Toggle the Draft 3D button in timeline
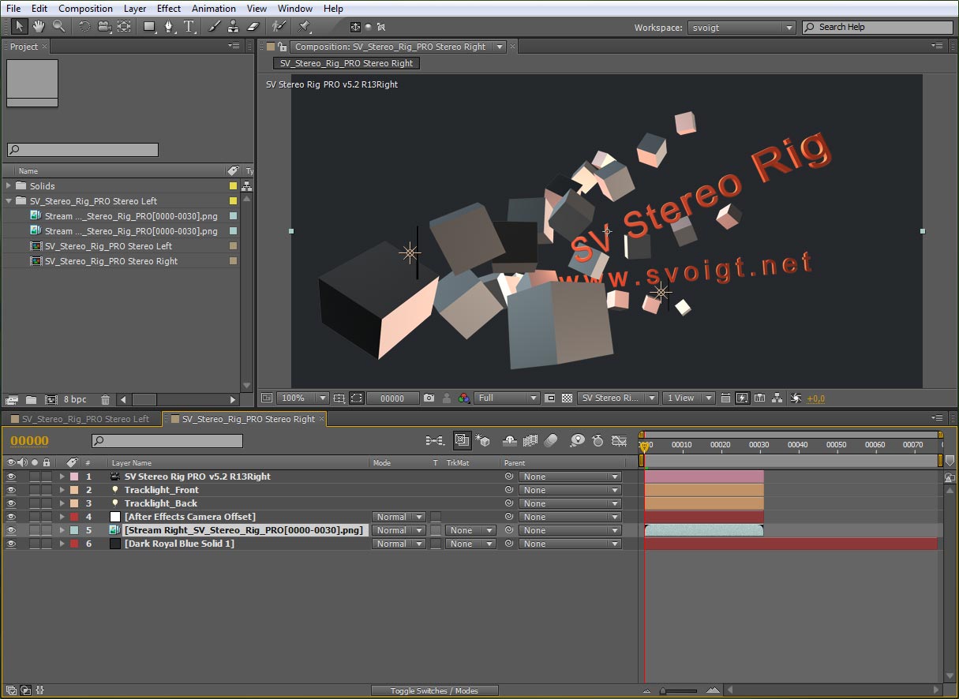The image size is (959, 699). (483, 441)
